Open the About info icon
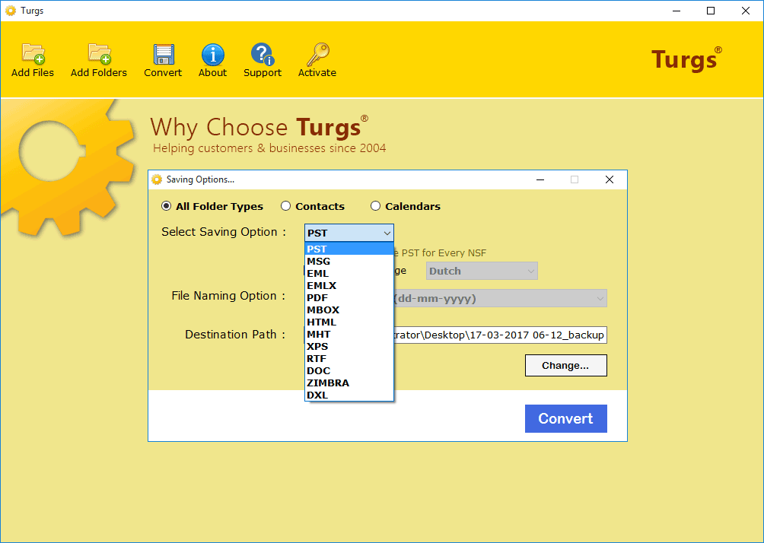Screen dimensions: 764x543 point(213,54)
